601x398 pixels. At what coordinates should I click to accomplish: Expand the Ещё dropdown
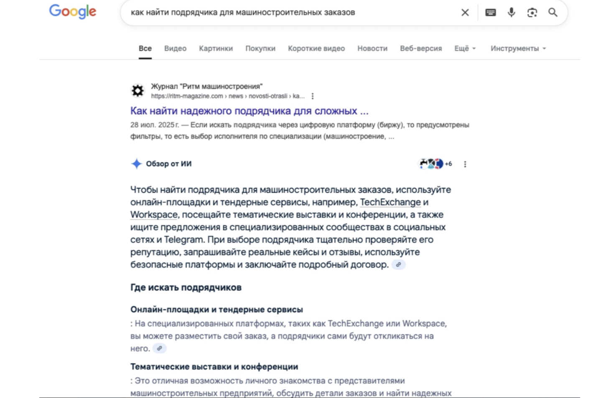pyautogui.click(x=465, y=48)
